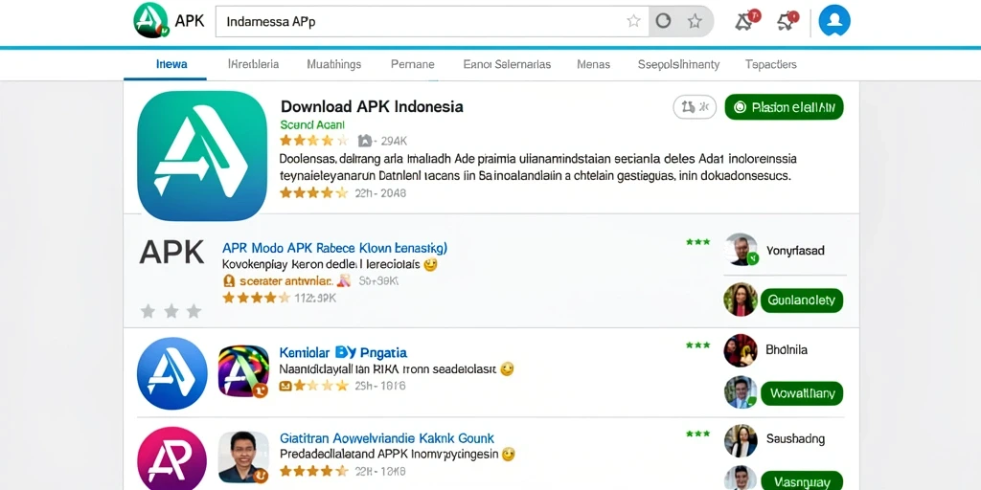Click the green 'Plasion elall Atv' button

click(784, 107)
